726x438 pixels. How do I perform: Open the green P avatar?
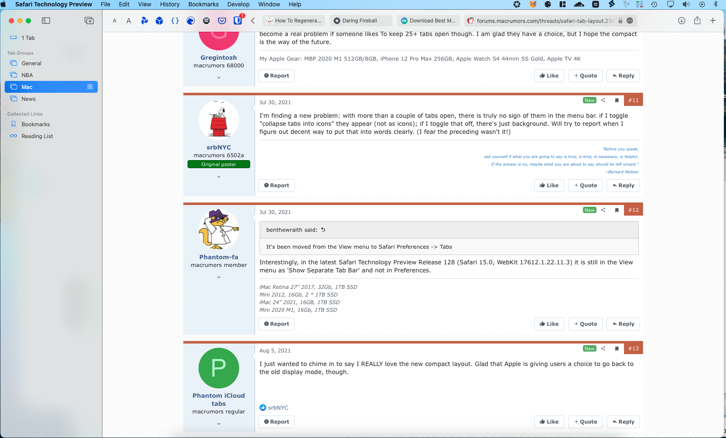[219, 368]
